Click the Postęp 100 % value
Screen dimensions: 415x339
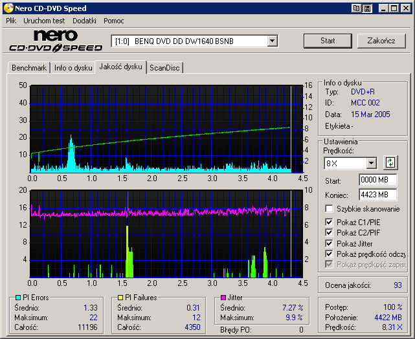coord(393,307)
